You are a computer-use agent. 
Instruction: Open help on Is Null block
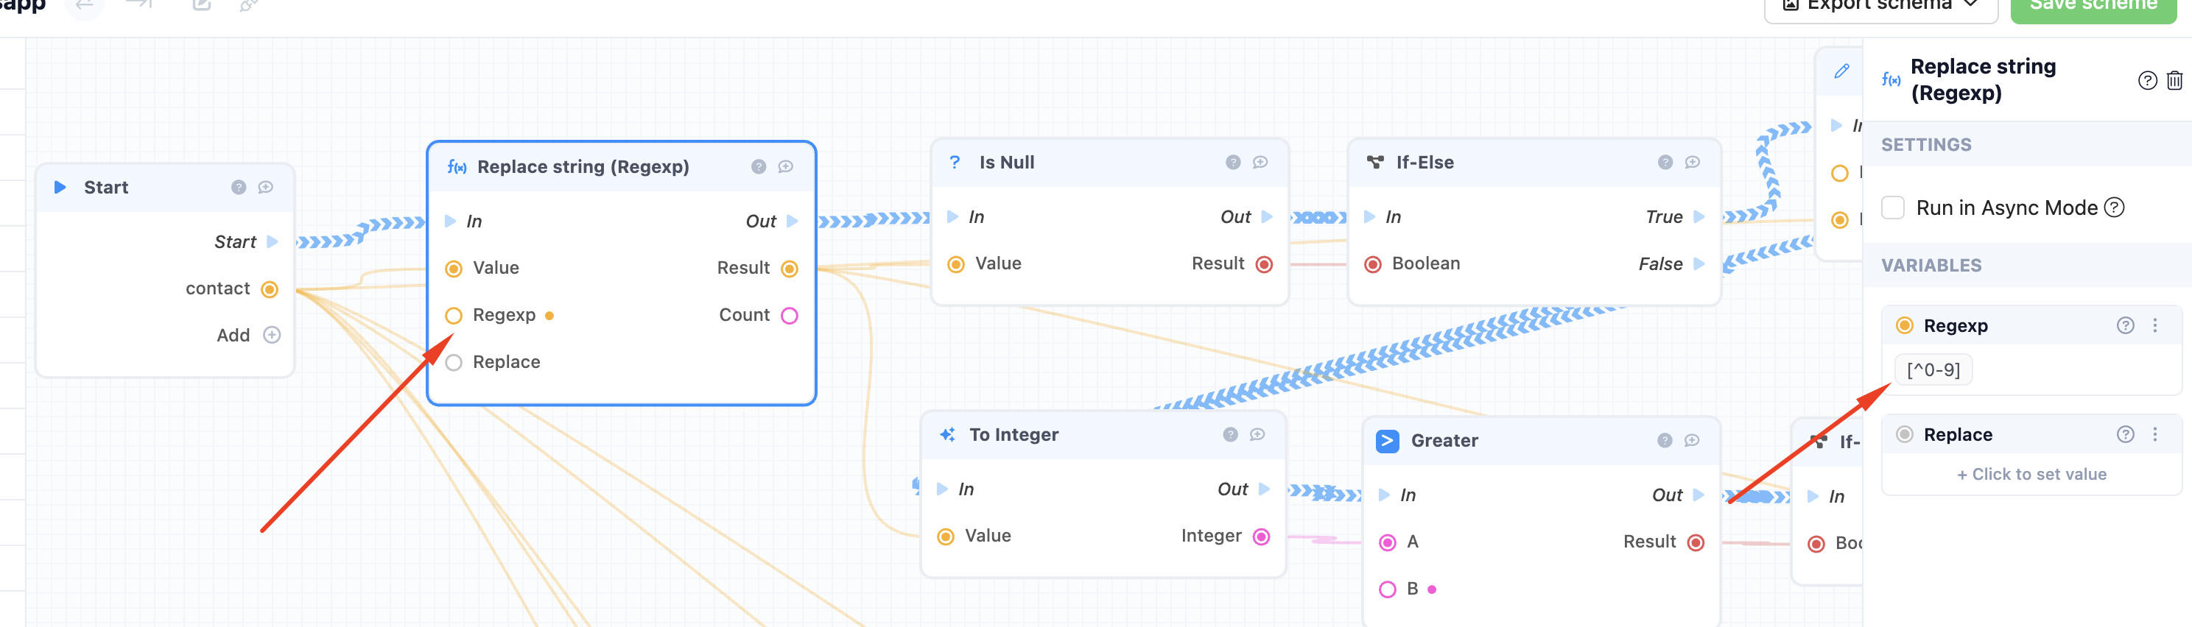point(1233,163)
